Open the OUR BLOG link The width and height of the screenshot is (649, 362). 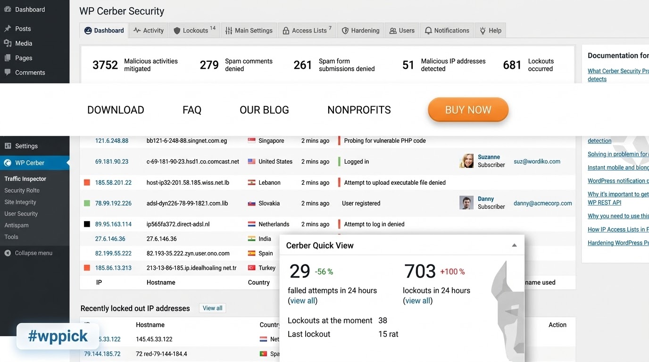click(x=264, y=110)
